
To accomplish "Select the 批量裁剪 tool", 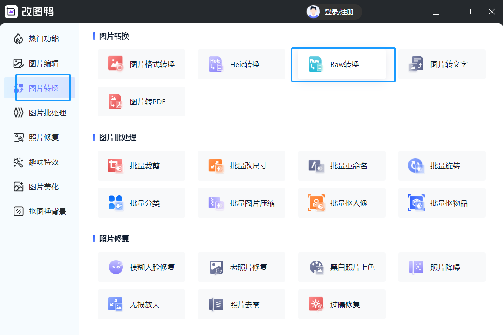I will tap(141, 166).
